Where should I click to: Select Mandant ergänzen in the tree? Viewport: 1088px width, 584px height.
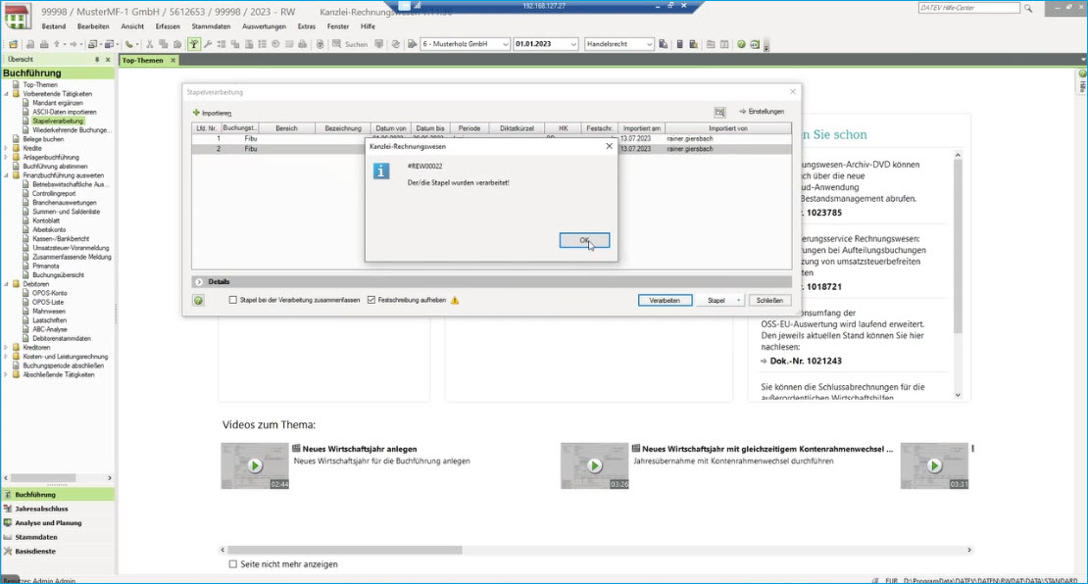point(58,103)
